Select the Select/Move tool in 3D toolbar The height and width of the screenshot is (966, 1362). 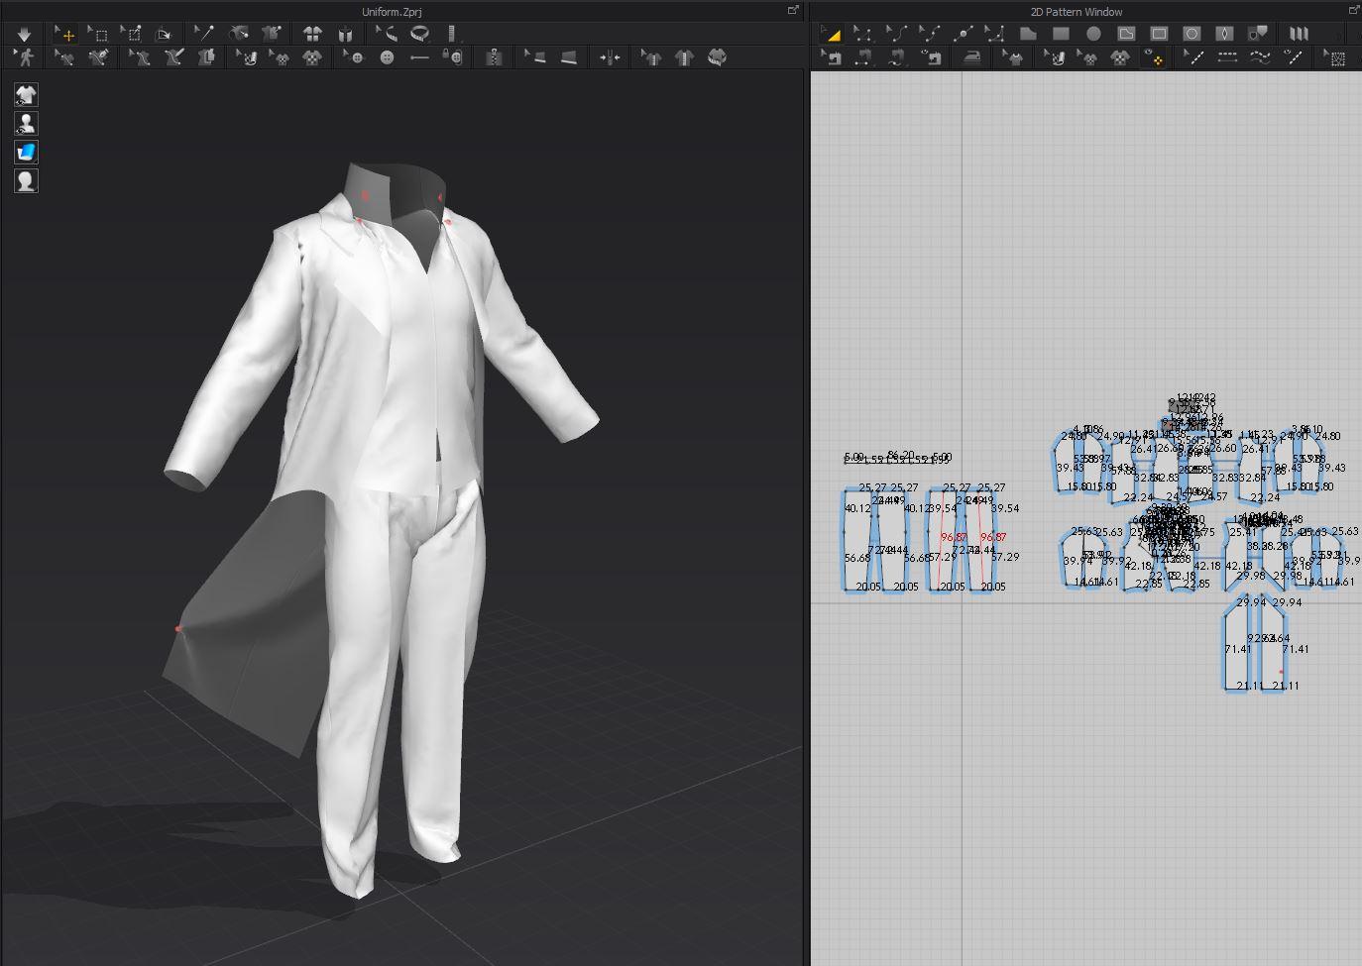[65, 34]
